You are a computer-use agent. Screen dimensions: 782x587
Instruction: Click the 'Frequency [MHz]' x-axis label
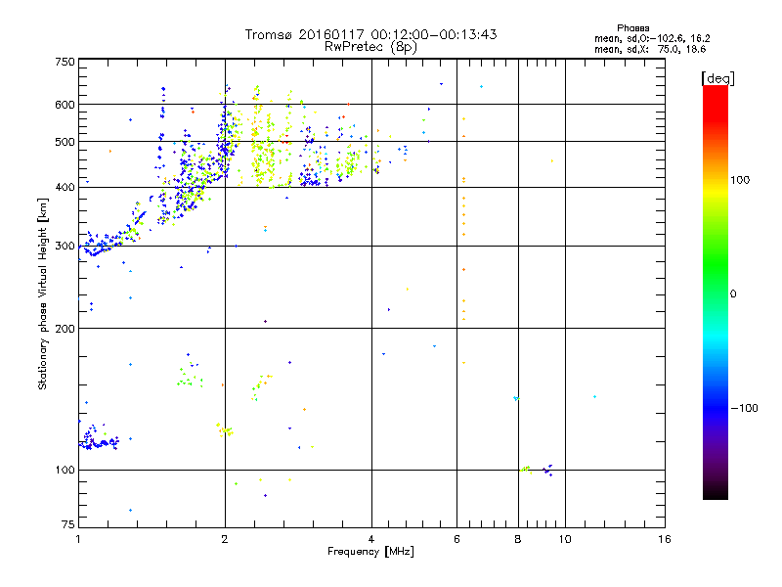[x=370, y=552]
